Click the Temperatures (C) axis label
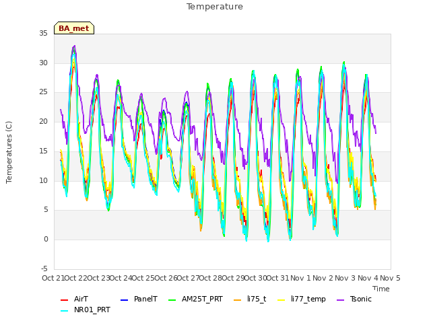Viewport: 431px width, 323px height. 9,153
